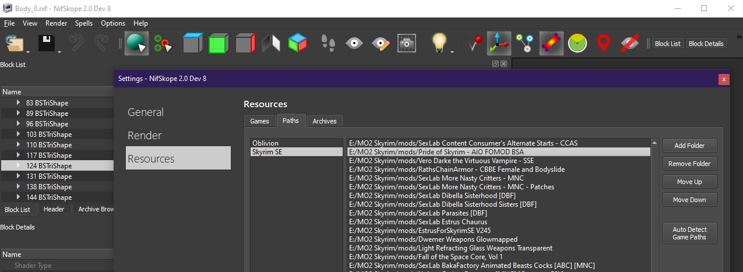Click the Move Down button
The image size is (743, 272).
coord(690,200)
